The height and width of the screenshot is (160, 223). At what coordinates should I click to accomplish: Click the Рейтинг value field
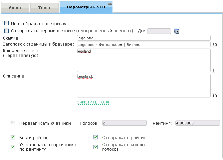coord(197,123)
